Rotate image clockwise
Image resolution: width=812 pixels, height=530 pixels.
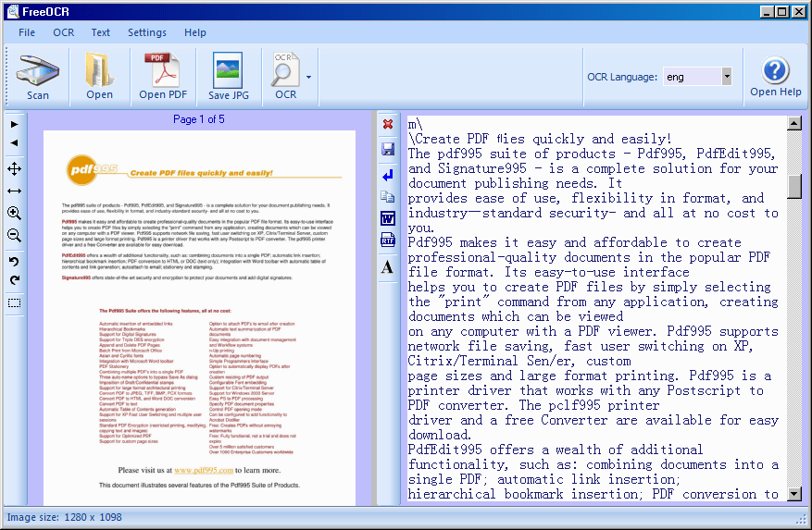[15, 280]
